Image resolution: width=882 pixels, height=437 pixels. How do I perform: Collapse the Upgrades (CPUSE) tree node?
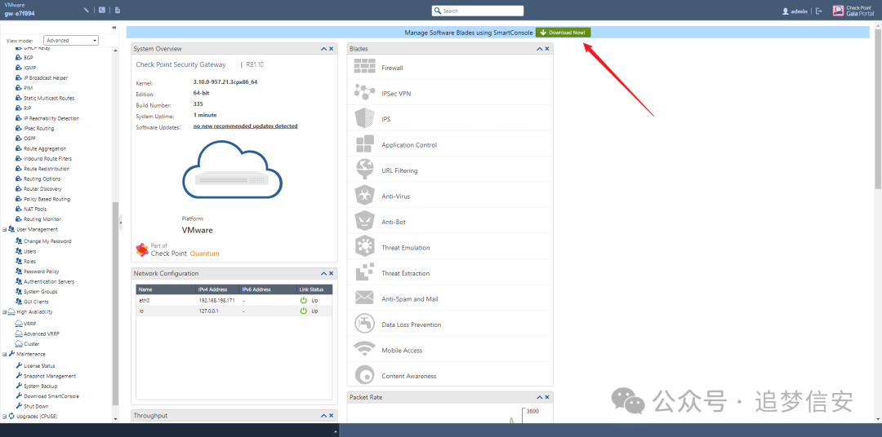pos(5,417)
